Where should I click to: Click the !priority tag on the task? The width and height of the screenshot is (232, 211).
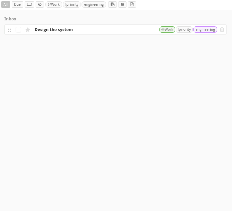pos(184,30)
